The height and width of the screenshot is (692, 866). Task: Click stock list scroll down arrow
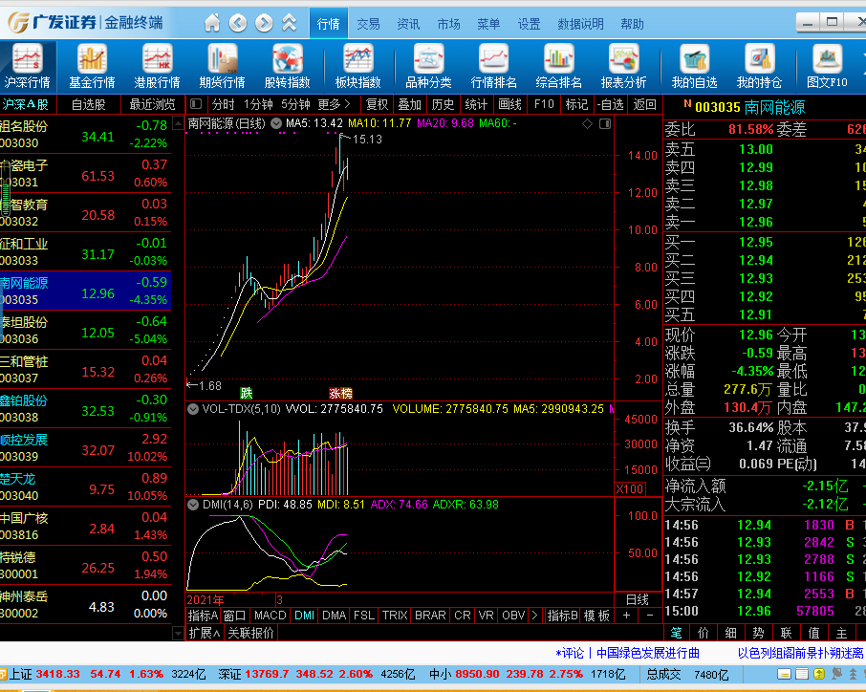point(178,633)
